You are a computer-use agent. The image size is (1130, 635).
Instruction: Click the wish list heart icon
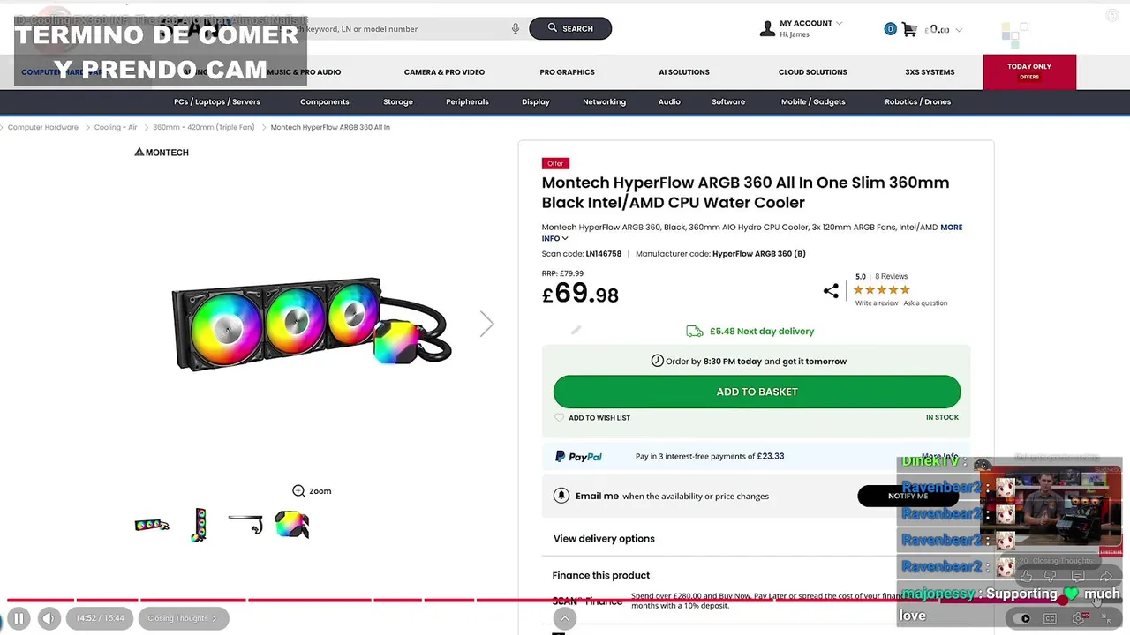pos(559,418)
